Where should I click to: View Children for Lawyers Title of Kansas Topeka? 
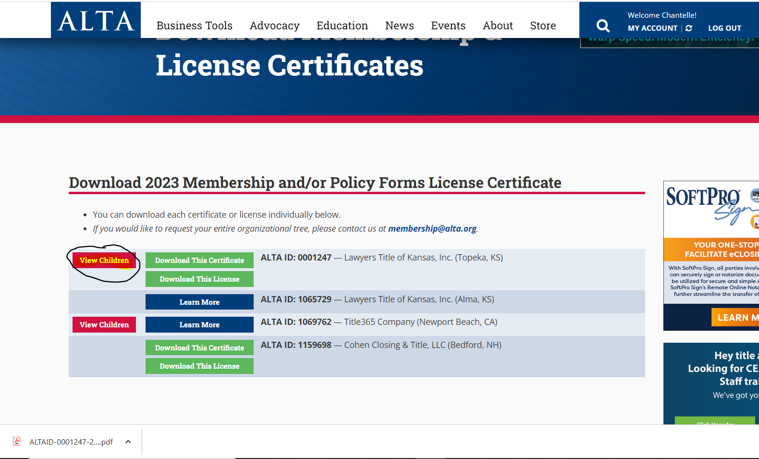pos(104,261)
